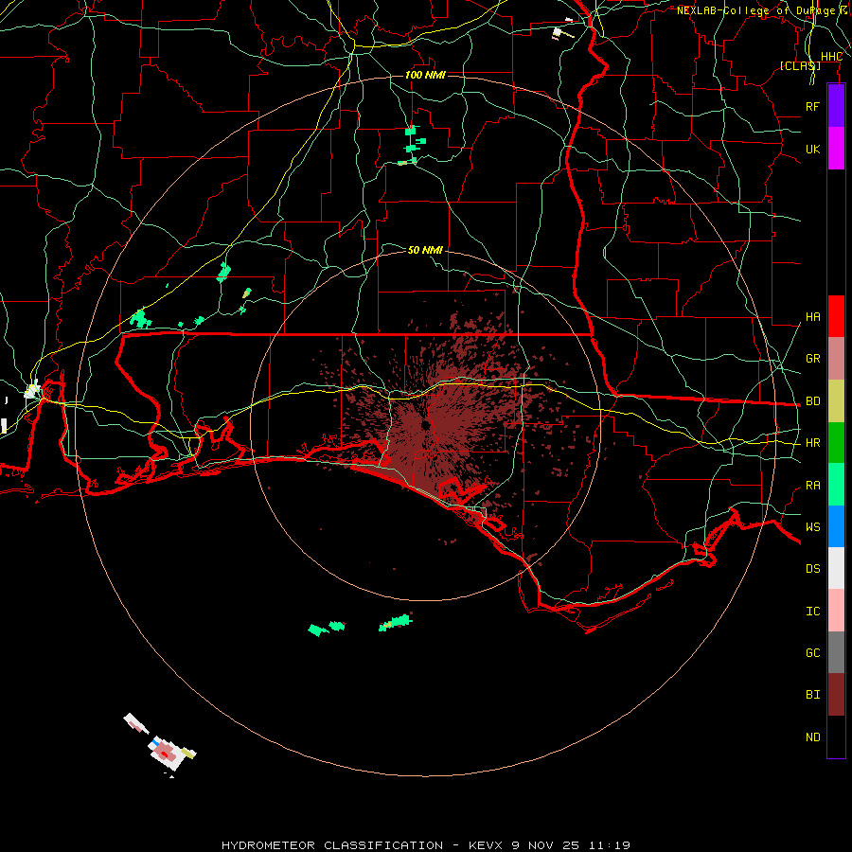Click the RF legend label

[812, 106]
